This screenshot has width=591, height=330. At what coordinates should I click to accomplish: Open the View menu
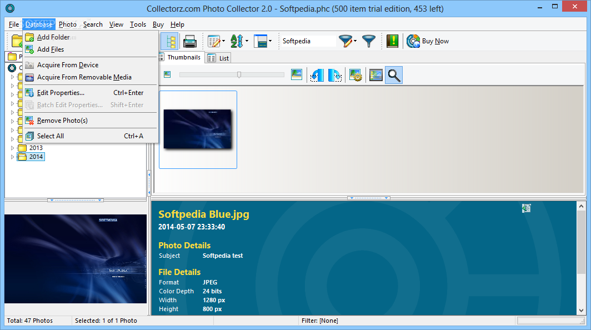[x=116, y=24]
